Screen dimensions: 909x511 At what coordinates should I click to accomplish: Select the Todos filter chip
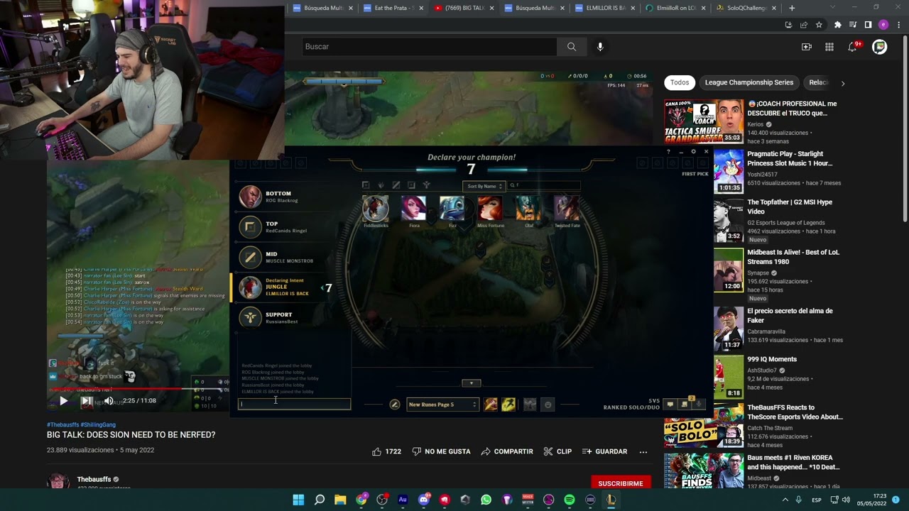coord(680,82)
